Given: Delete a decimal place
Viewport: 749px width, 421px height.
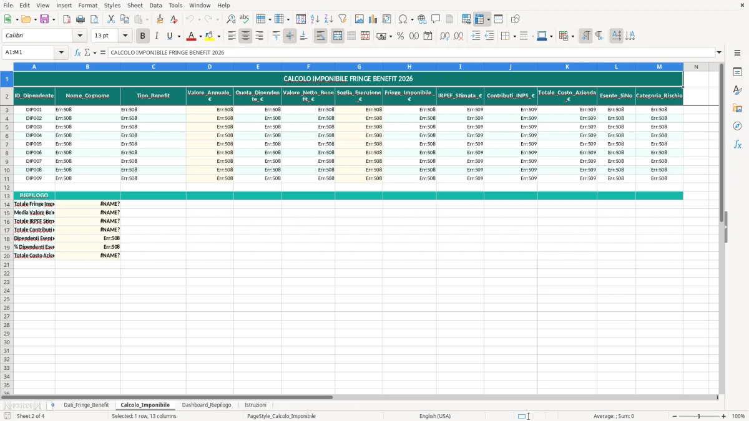Looking at the screenshot, I should [458, 36].
